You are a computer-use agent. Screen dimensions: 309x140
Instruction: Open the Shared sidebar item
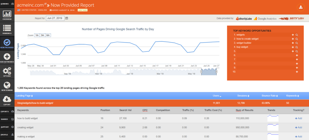7,119
